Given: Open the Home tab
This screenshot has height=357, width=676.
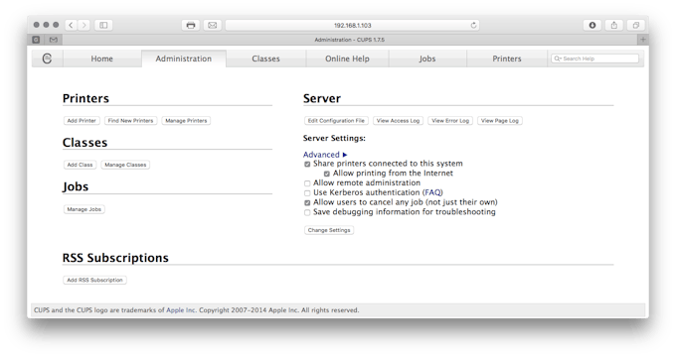Looking at the screenshot, I should [101, 59].
